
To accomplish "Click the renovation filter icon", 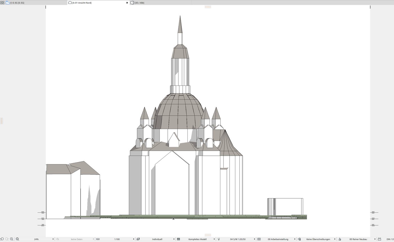I will [x=340, y=239].
